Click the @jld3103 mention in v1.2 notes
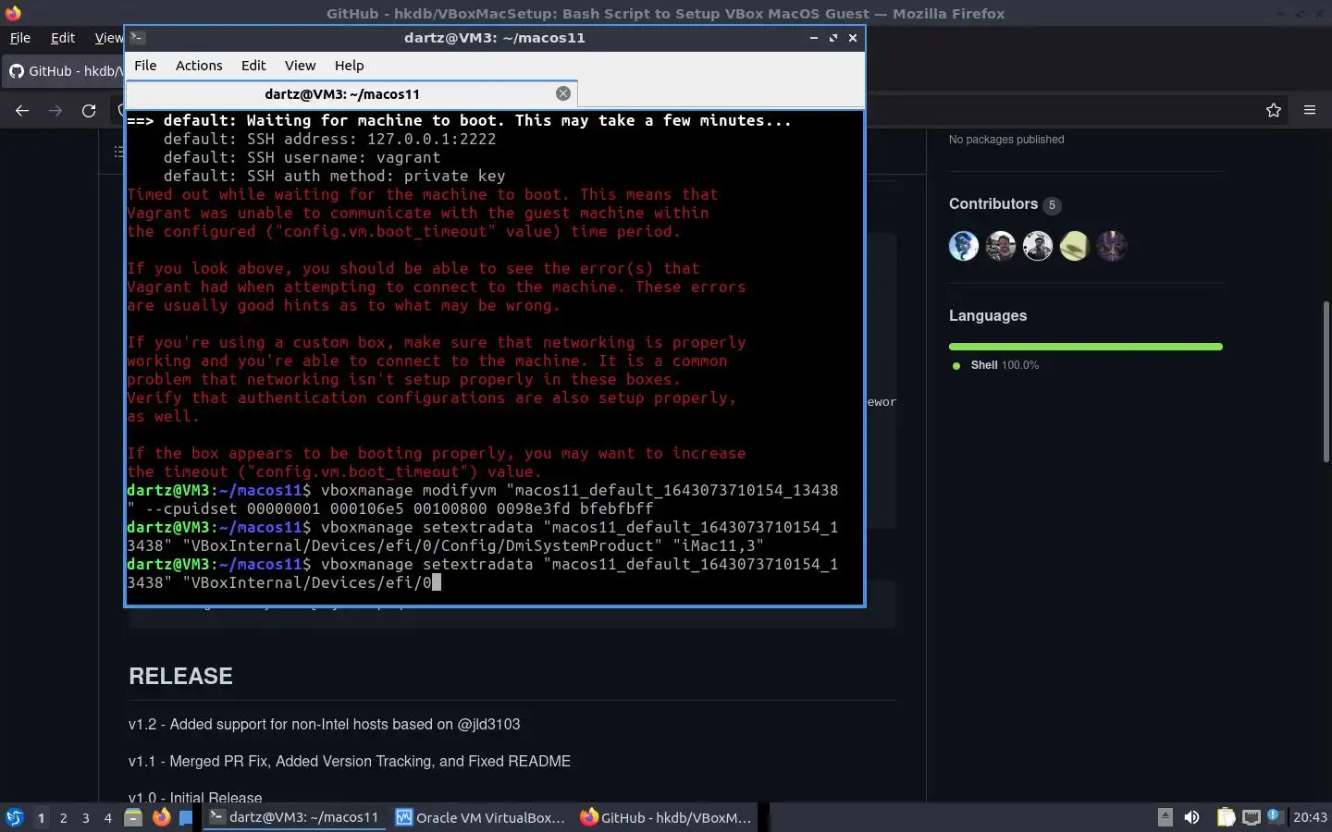The width and height of the screenshot is (1332, 832). 488,724
